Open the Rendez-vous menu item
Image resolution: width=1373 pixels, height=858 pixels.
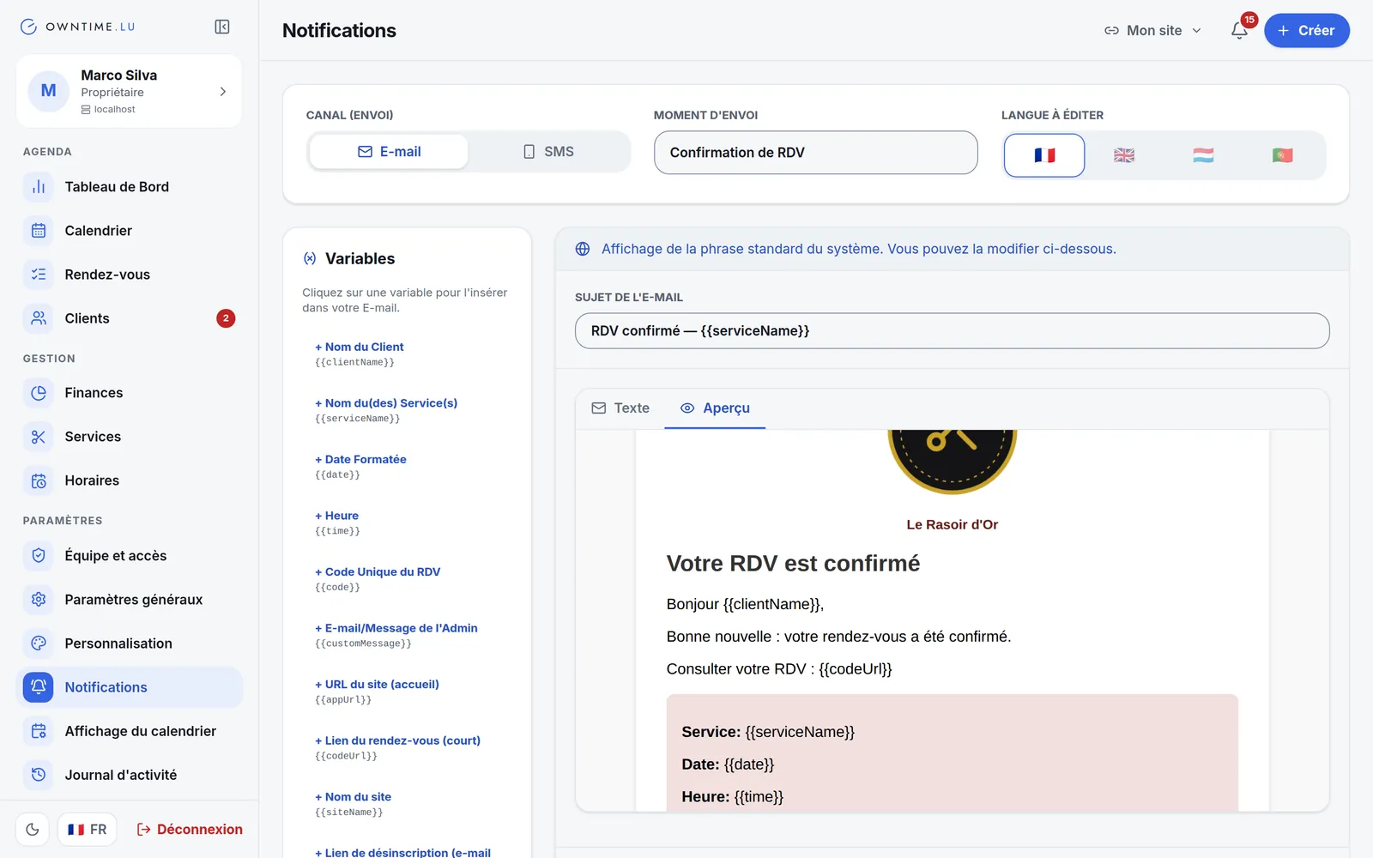pos(129,275)
